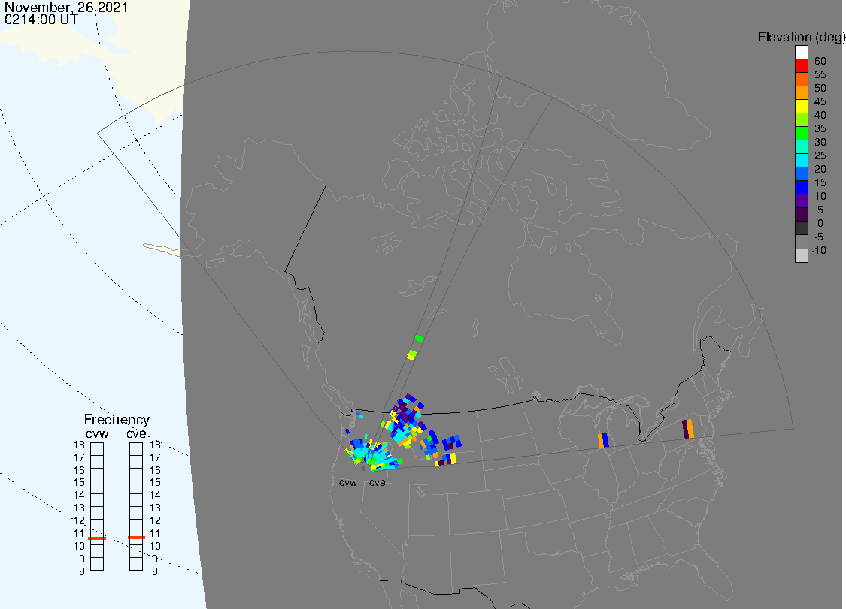The height and width of the screenshot is (609, 846).
Task: Click the 'Elevation (deg)' legend title
Action: click(x=801, y=38)
